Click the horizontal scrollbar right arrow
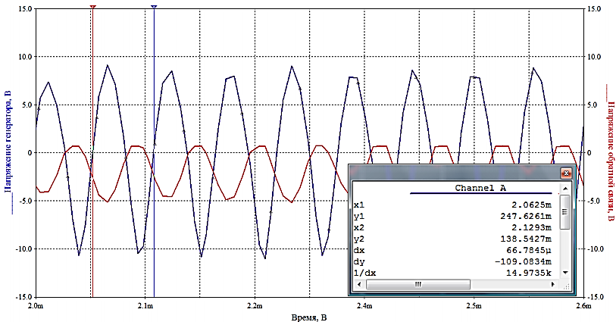 click(x=553, y=284)
